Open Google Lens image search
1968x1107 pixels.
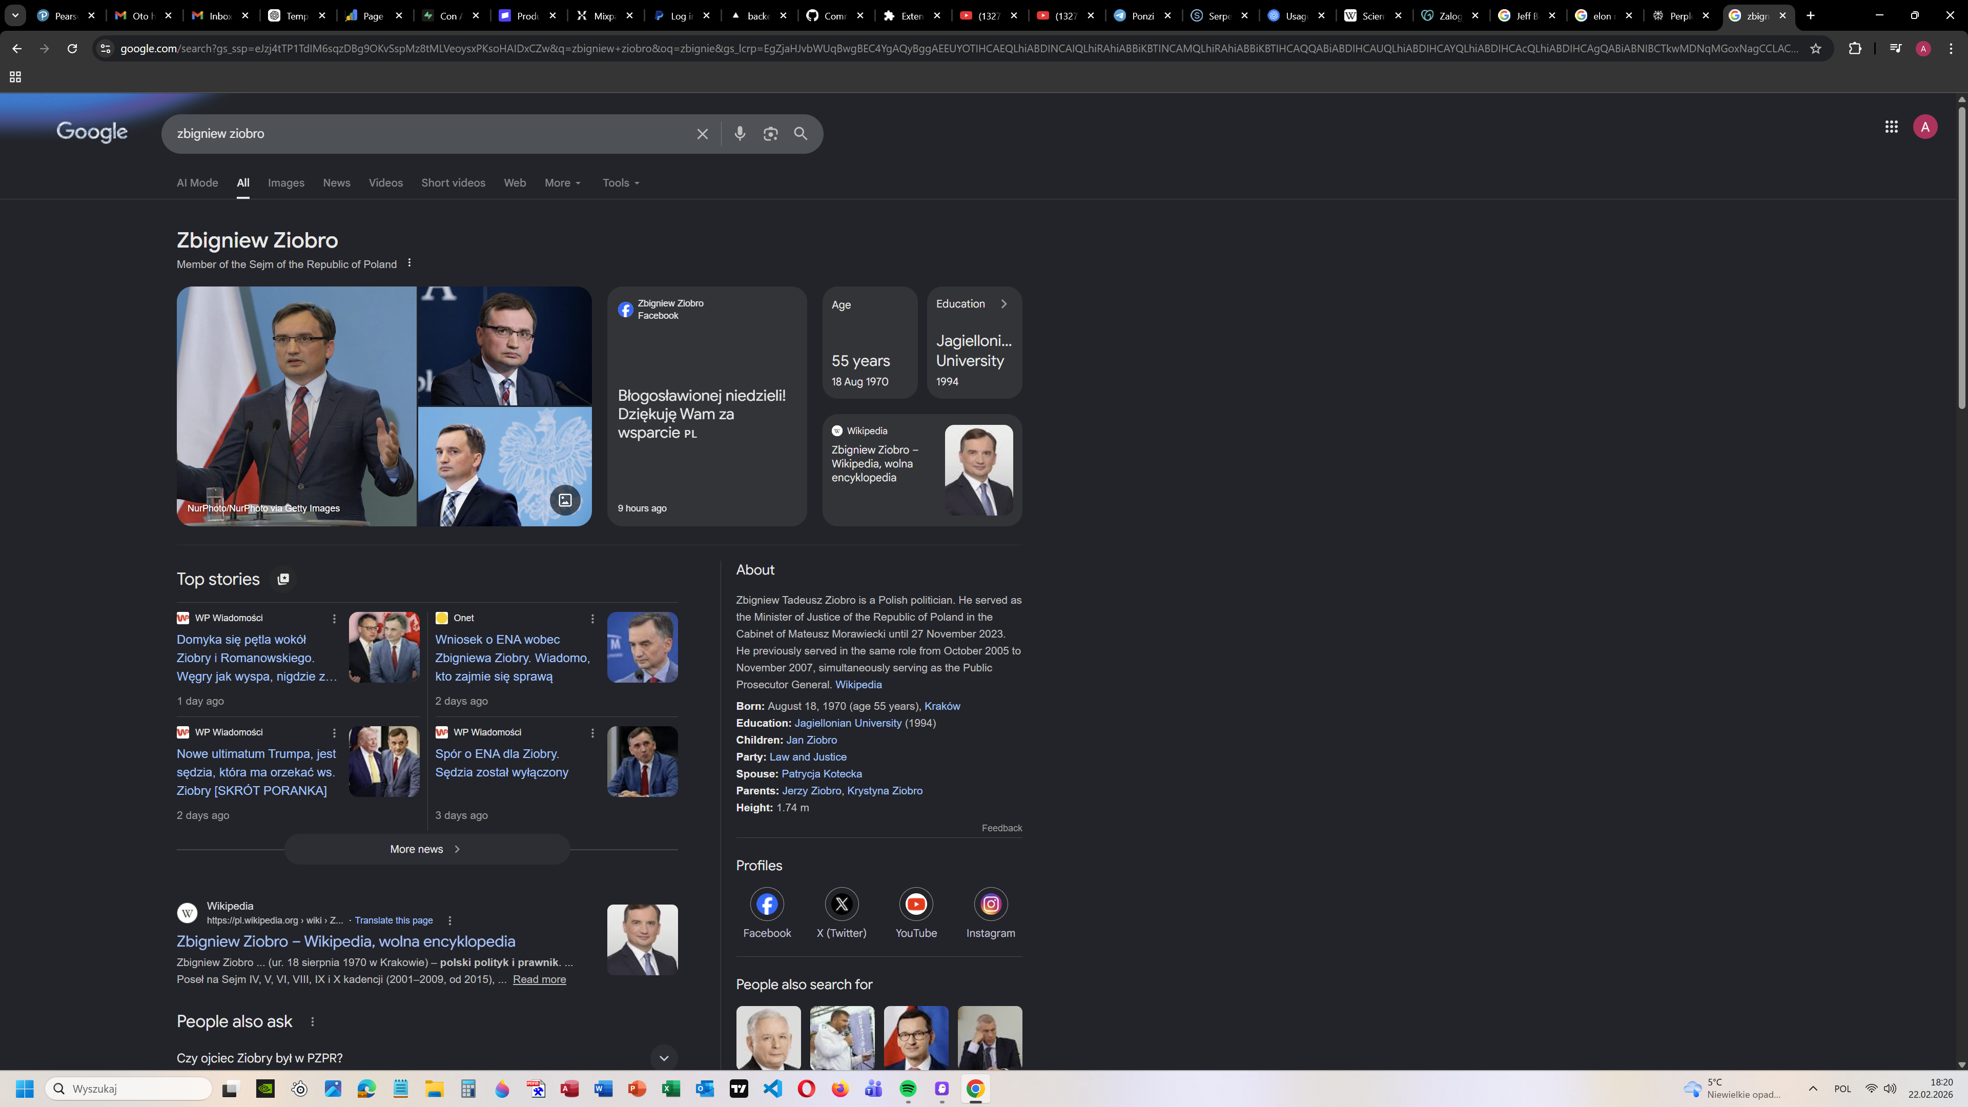770,134
